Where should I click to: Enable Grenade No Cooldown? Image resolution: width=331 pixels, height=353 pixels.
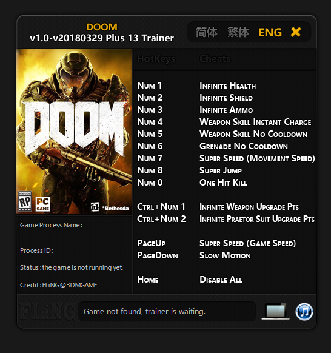tap(244, 146)
